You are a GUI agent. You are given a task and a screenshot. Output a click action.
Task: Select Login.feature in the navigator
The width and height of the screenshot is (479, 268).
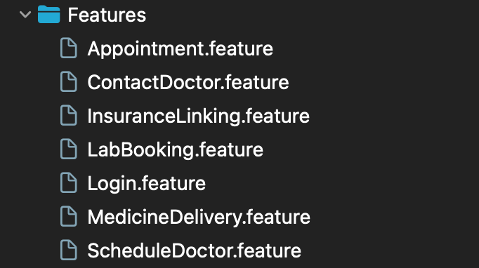pyautogui.click(x=146, y=184)
